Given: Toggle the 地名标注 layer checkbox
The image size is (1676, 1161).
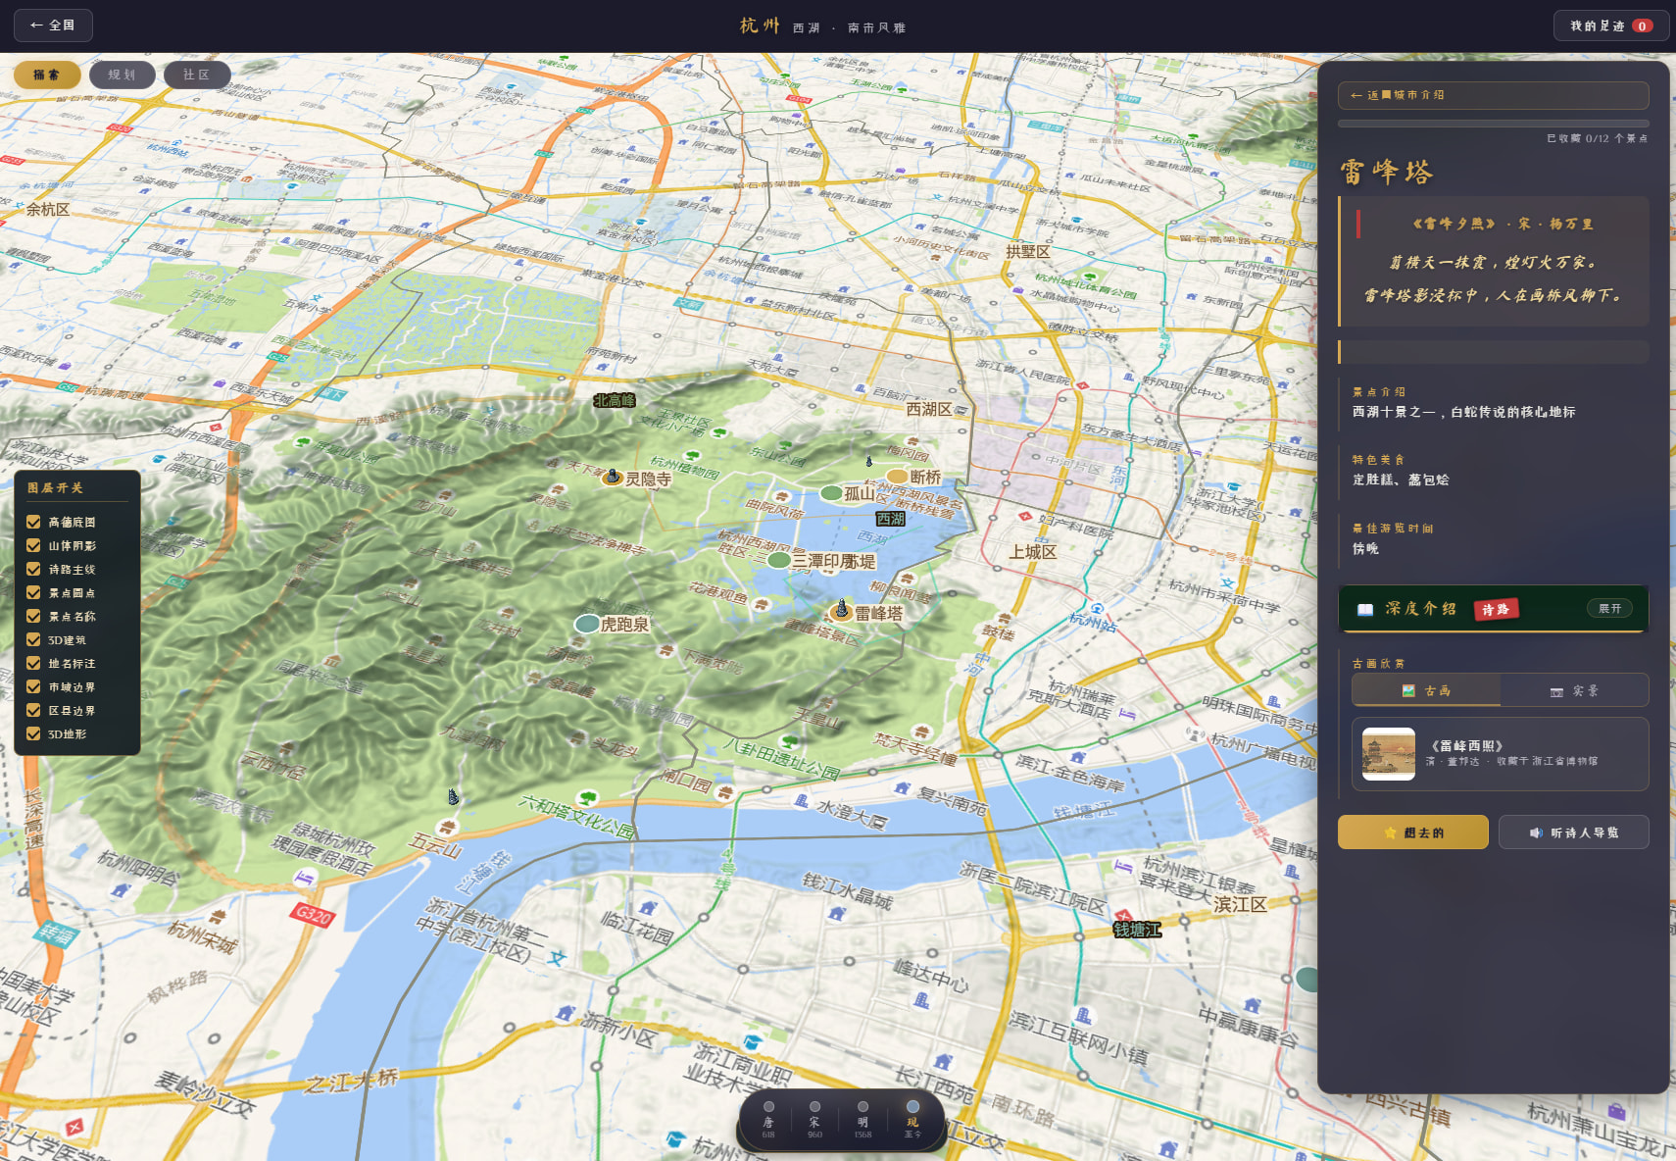Looking at the screenshot, I should [33, 663].
